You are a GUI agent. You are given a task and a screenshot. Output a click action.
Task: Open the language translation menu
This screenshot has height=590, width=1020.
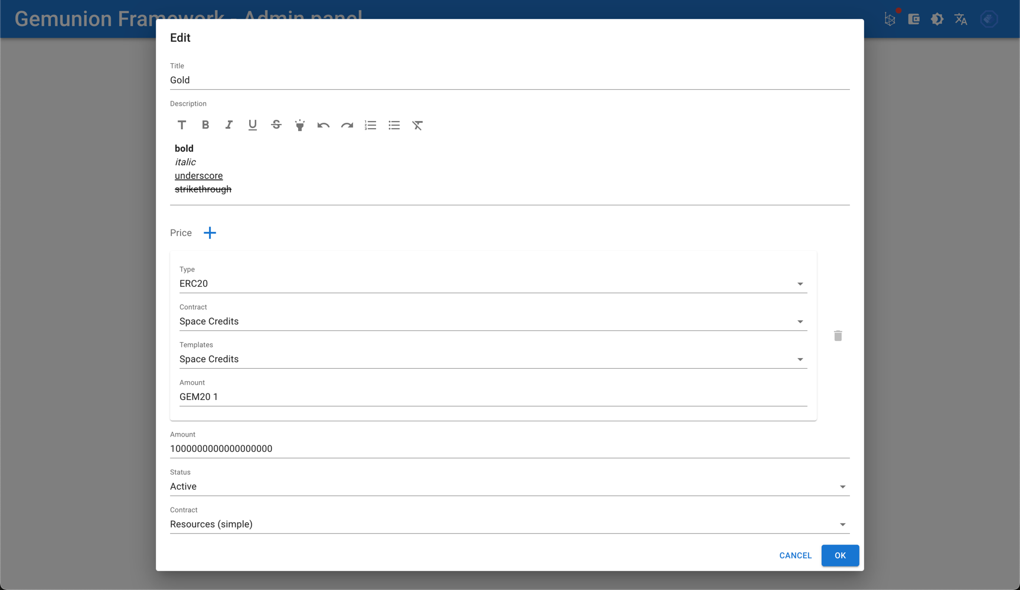pos(961,19)
